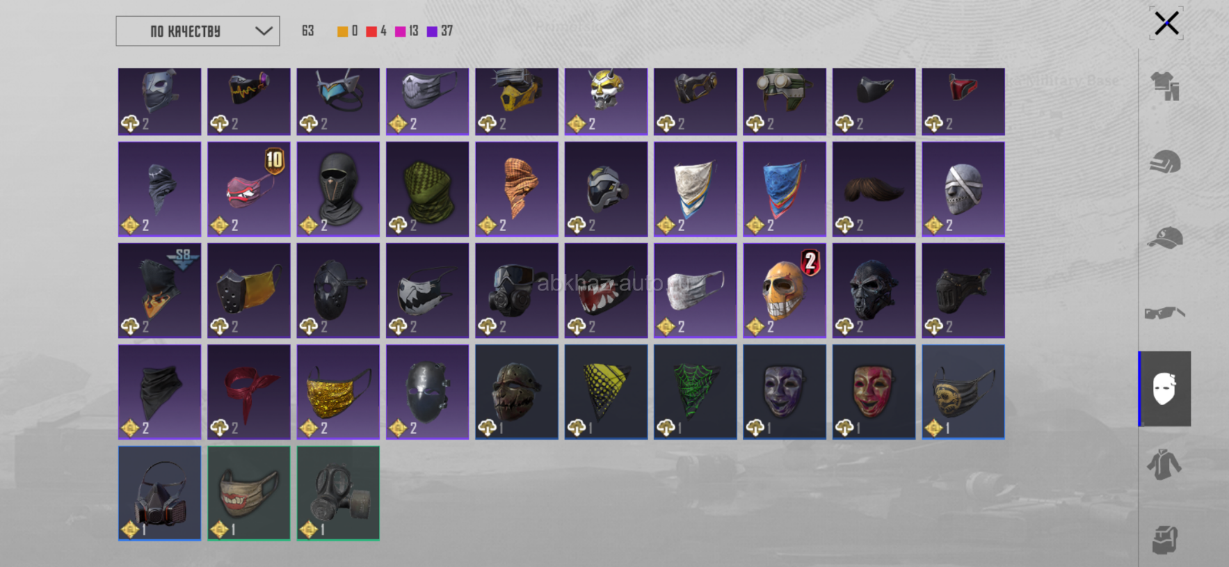Expand sort options via the chevron arrow
The image size is (1229, 567).
(264, 31)
